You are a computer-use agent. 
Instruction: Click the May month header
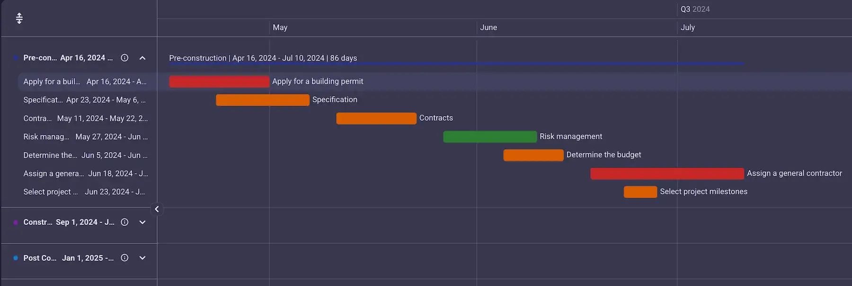coord(280,27)
